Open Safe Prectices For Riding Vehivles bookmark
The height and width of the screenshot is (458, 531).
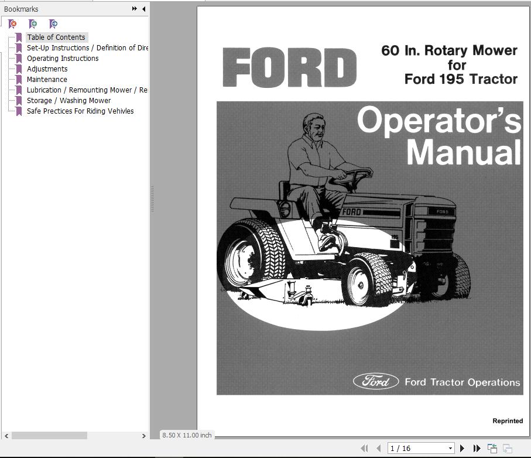click(80, 111)
